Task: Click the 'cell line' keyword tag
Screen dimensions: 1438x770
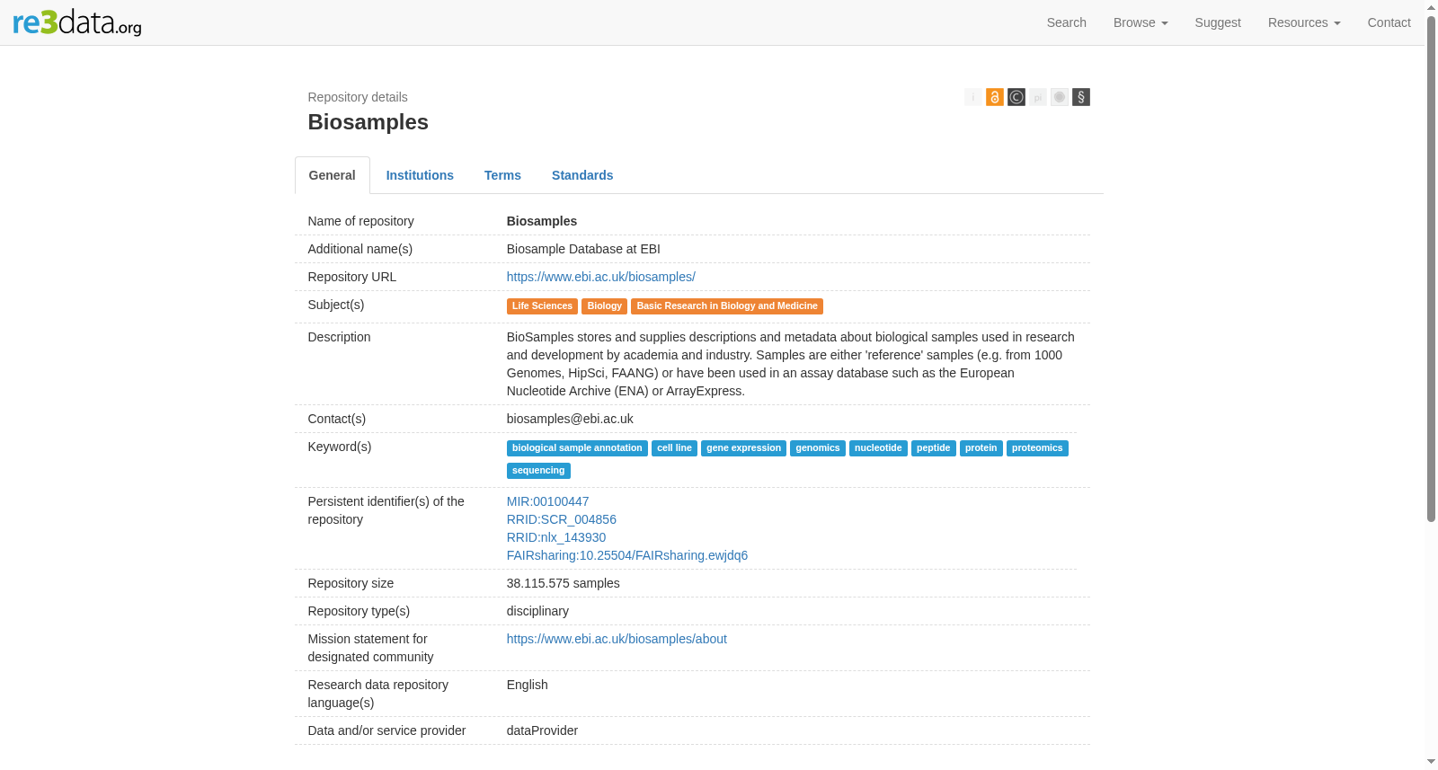Action: 674,448
